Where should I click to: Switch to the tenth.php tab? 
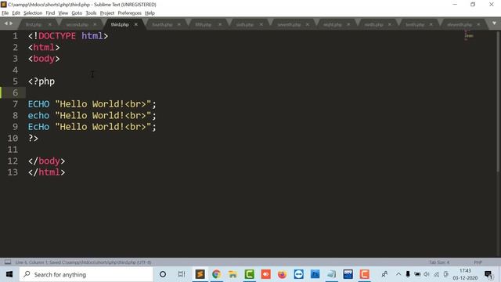415,24
